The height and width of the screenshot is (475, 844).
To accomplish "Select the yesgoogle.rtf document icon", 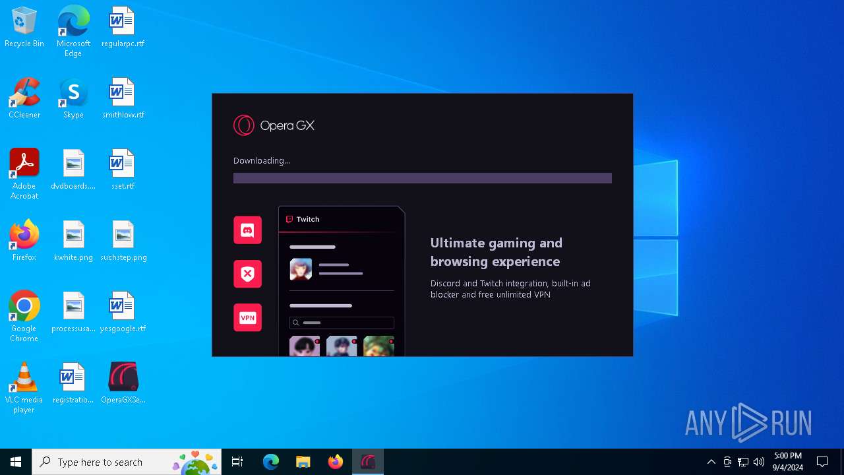I will 123,313.
